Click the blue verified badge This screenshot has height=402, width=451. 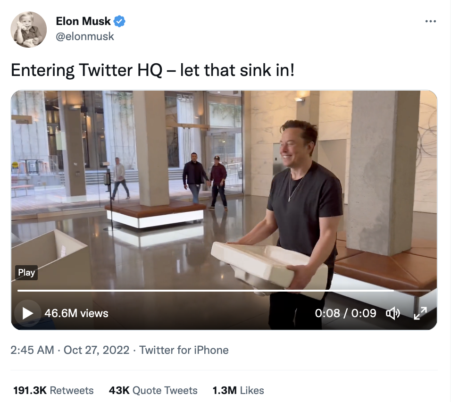pyautogui.click(x=119, y=21)
